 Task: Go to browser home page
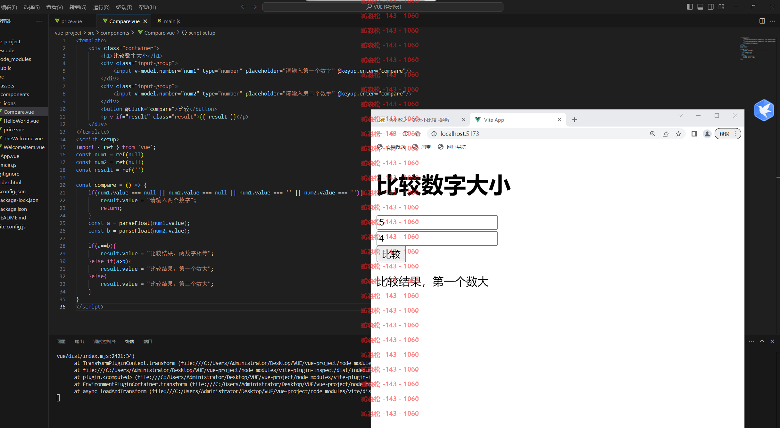(418, 134)
